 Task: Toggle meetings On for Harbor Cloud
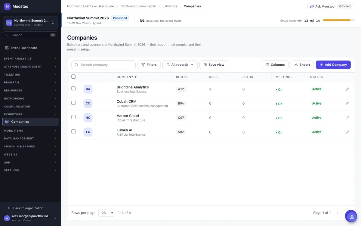tap(279, 118)
